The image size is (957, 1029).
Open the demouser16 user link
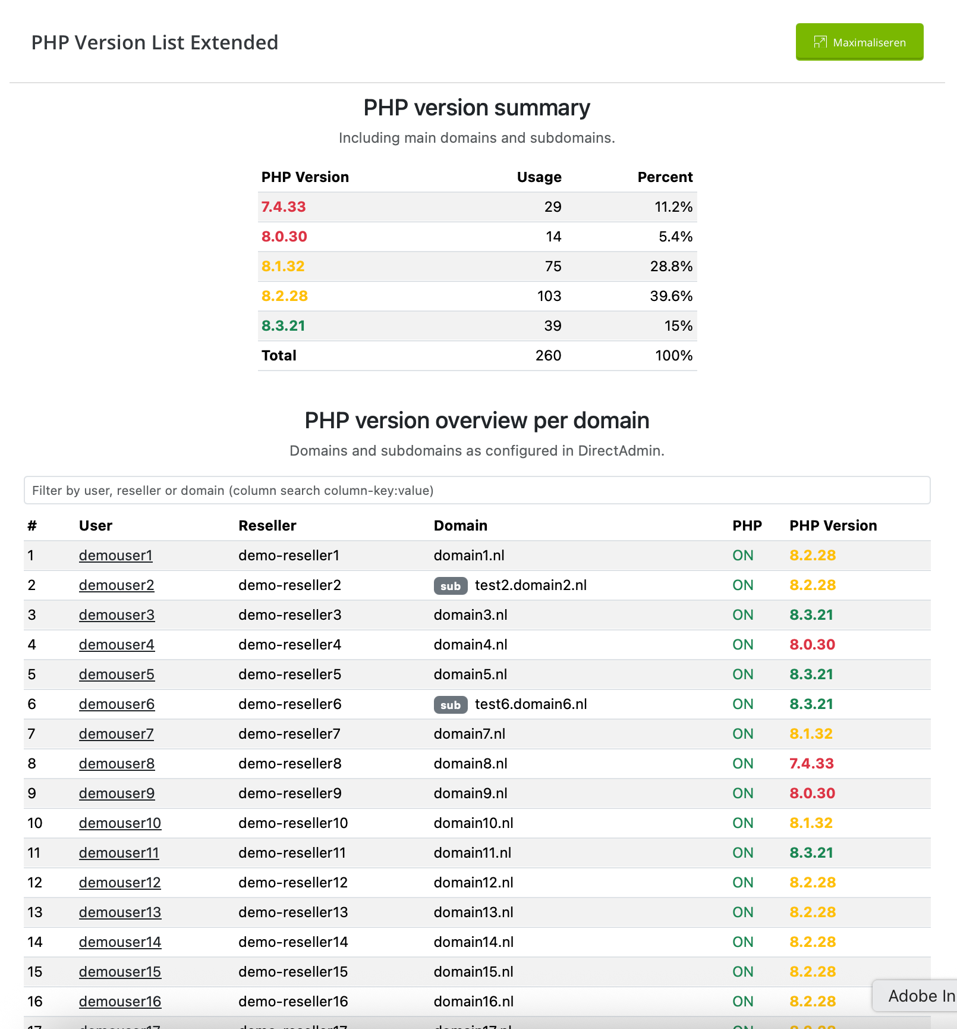[119, 1002]
